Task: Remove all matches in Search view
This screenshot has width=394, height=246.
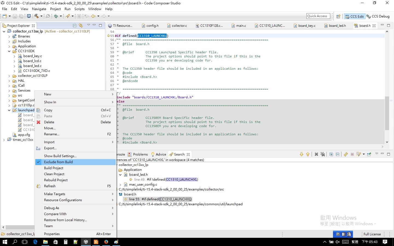Action: 323,154
